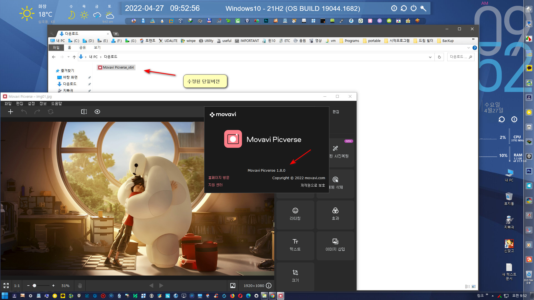534x300 pixels.
Task: Visit homepage link (홈페이지 방문)
Action: tap(219, 178)
